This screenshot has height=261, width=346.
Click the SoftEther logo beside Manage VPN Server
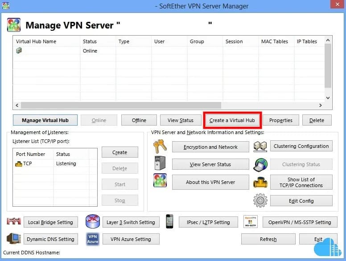pyautogui.click(x=14, y=25)
